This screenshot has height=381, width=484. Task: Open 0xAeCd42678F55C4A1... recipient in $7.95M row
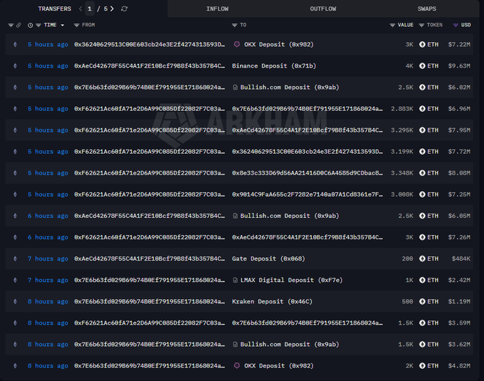pos(307,130)
